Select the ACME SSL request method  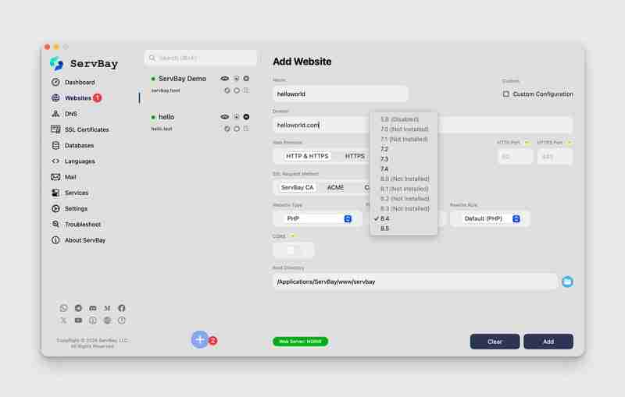pos(335,187)
